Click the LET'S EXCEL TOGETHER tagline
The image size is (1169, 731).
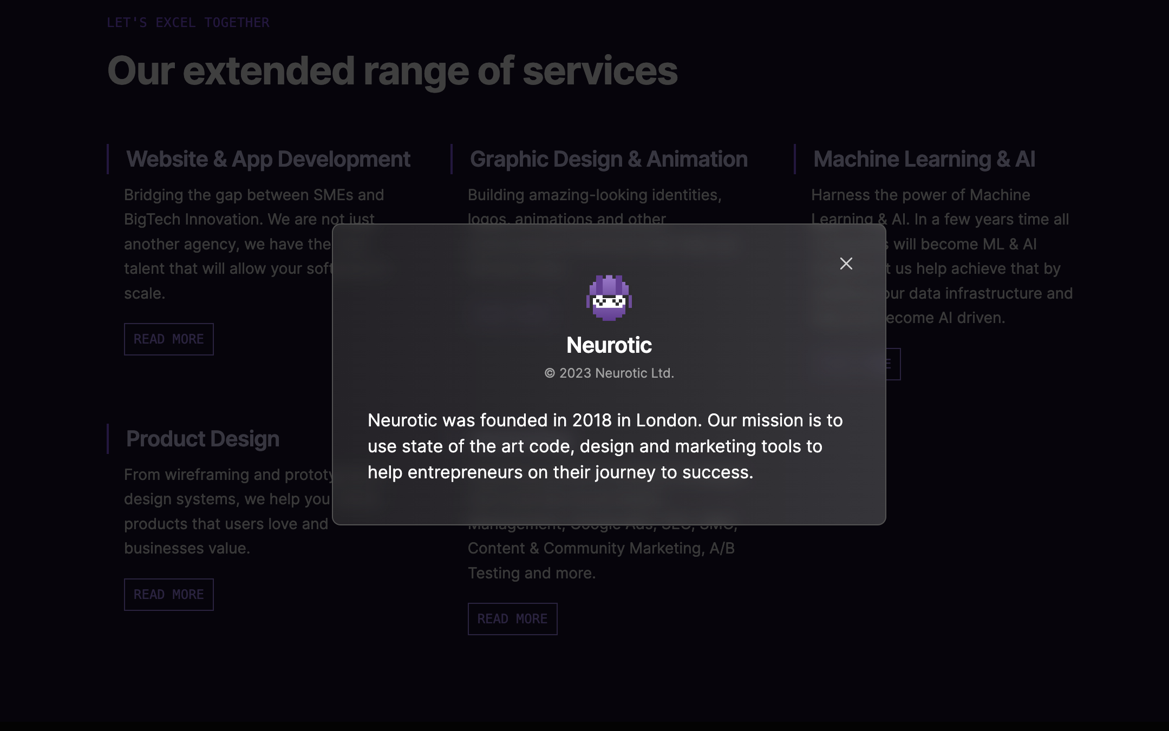point(188,23)
